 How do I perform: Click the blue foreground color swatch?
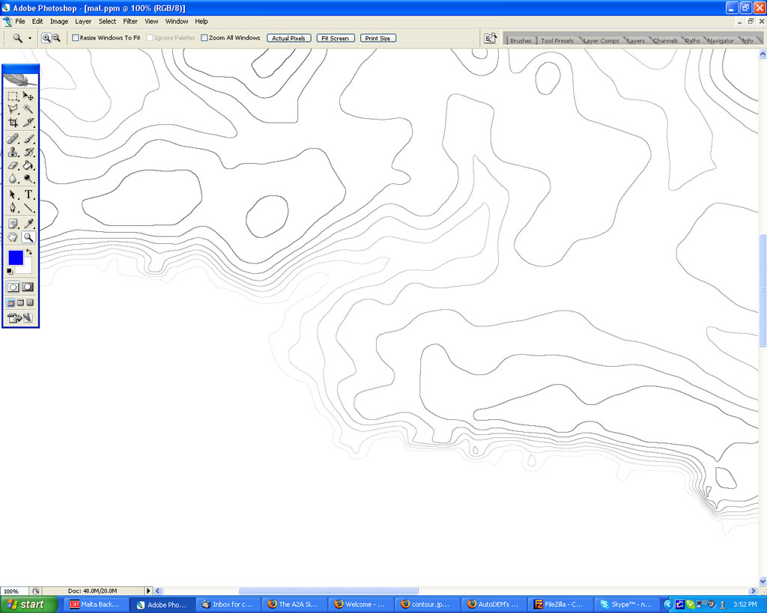point(16,257)
